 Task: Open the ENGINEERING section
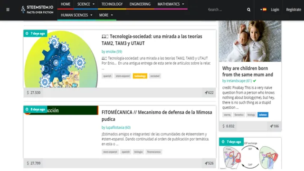[x=140, y=4]
